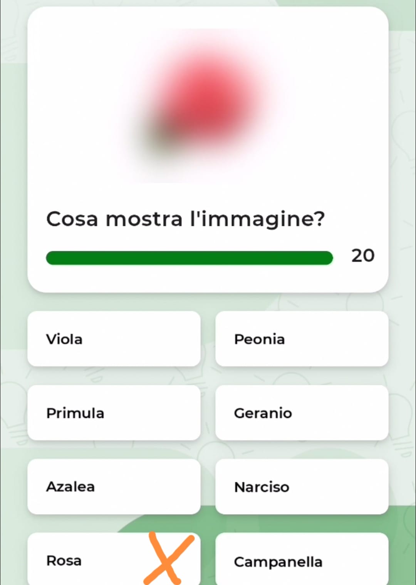This screenshot has height=585, width=416.
Task: Tap the answer to the right of Viola
Action: pos(302,339)
